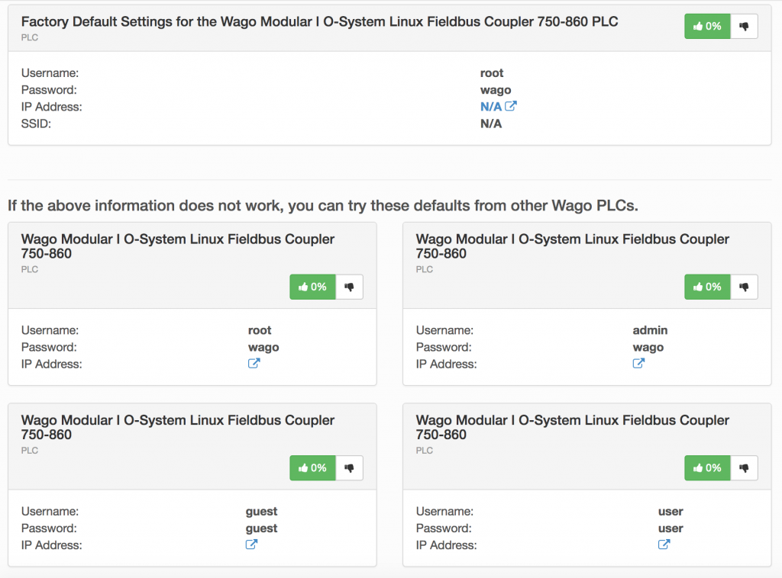Open the admin card's IP address link icon
Image resolution: width=782 pixels, height=578 pixels.
click(x=639, y=364)
